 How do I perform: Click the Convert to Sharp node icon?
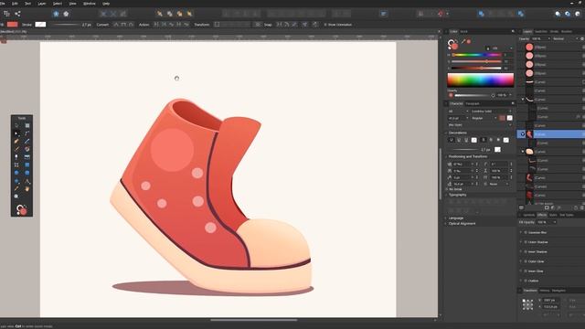[x=116, y=25]
